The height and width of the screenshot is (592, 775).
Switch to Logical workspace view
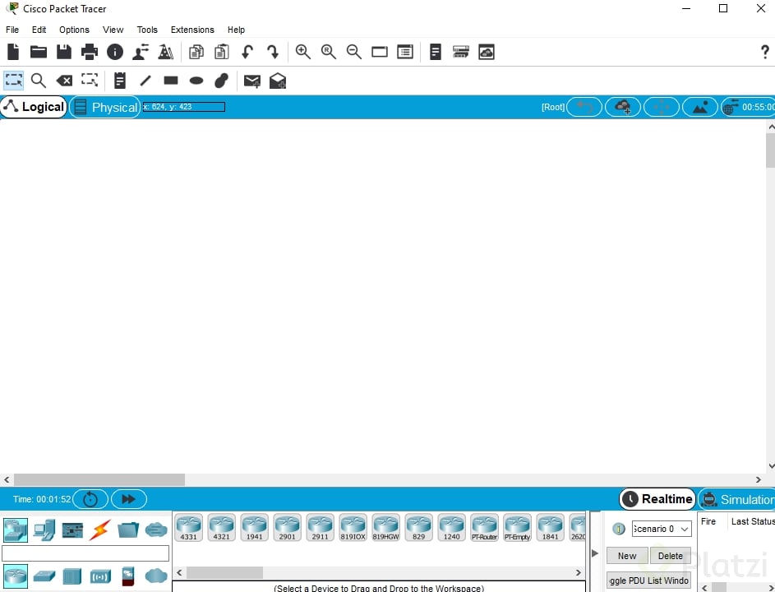34,107
